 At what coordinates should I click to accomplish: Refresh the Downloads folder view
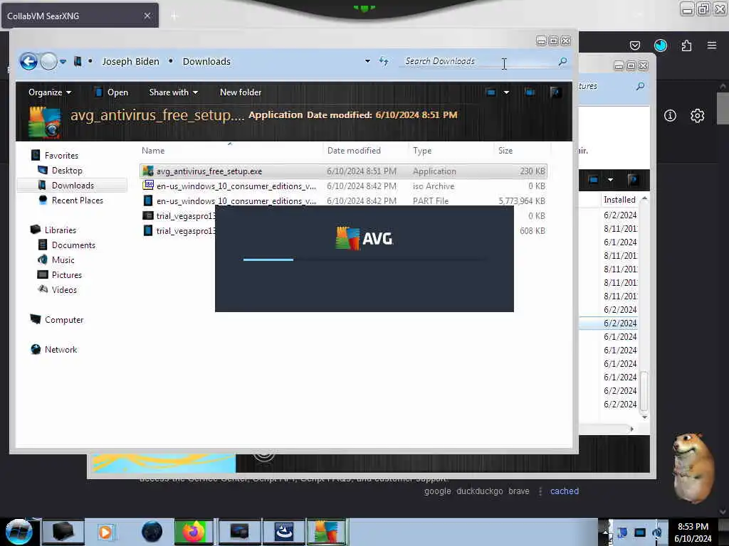tap(384, 61)
